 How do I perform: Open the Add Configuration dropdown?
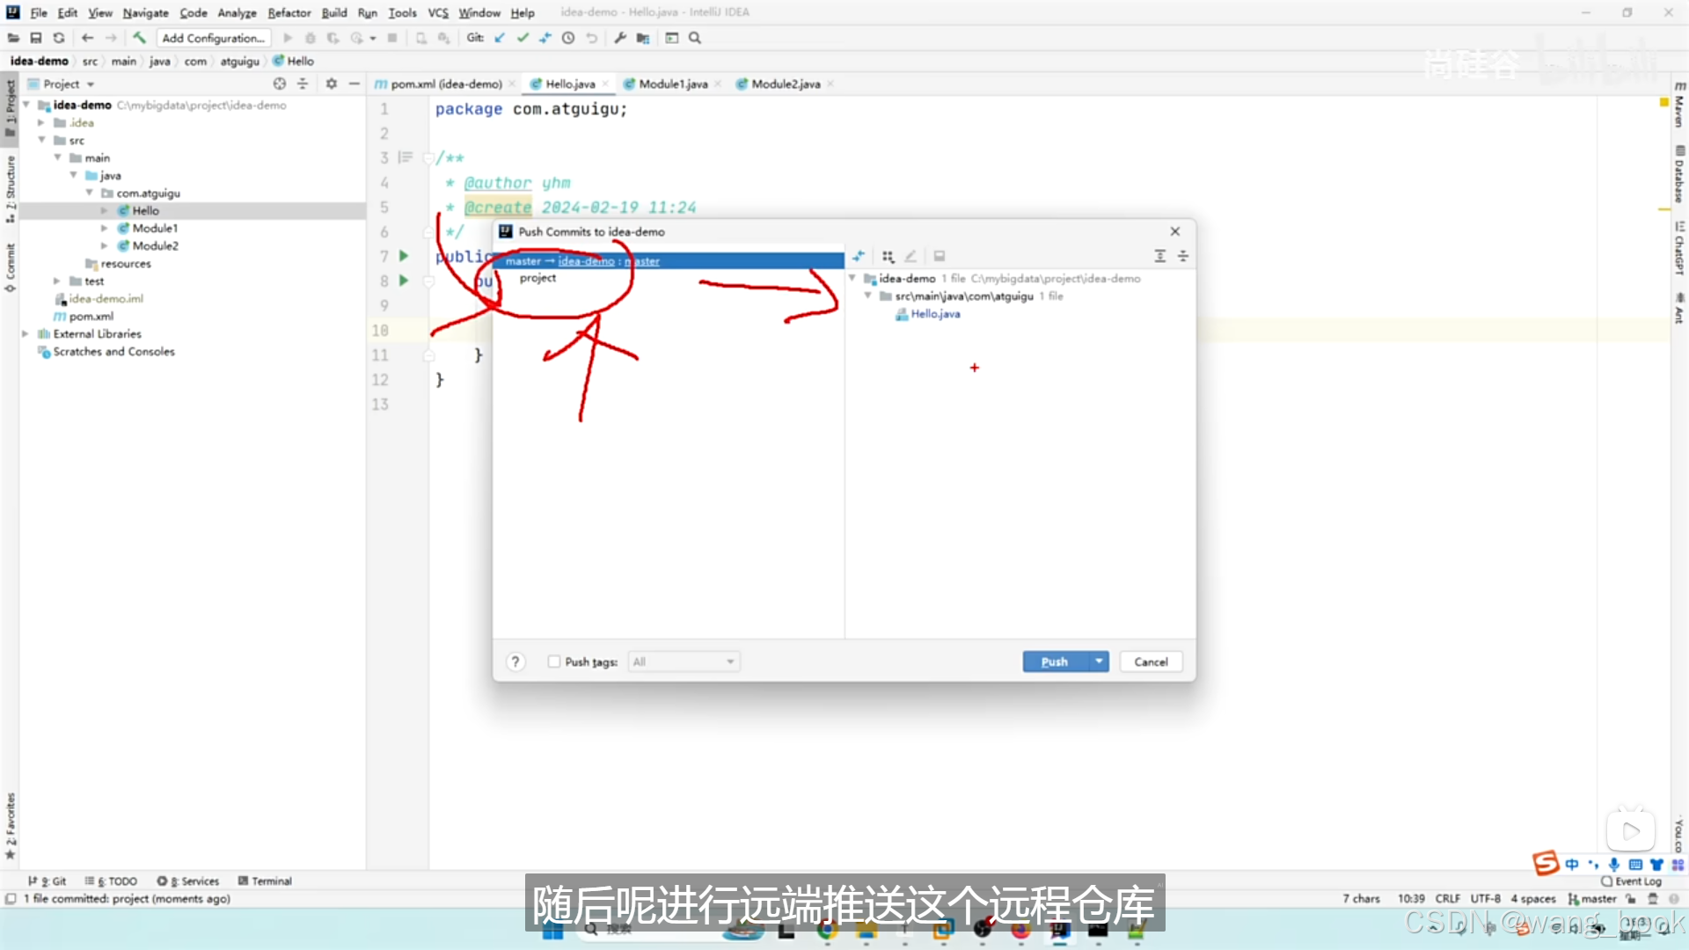point(214,38)
